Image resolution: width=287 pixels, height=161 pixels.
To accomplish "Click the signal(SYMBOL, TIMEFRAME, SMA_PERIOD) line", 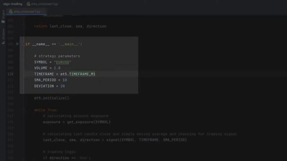I will click(115, 140).
